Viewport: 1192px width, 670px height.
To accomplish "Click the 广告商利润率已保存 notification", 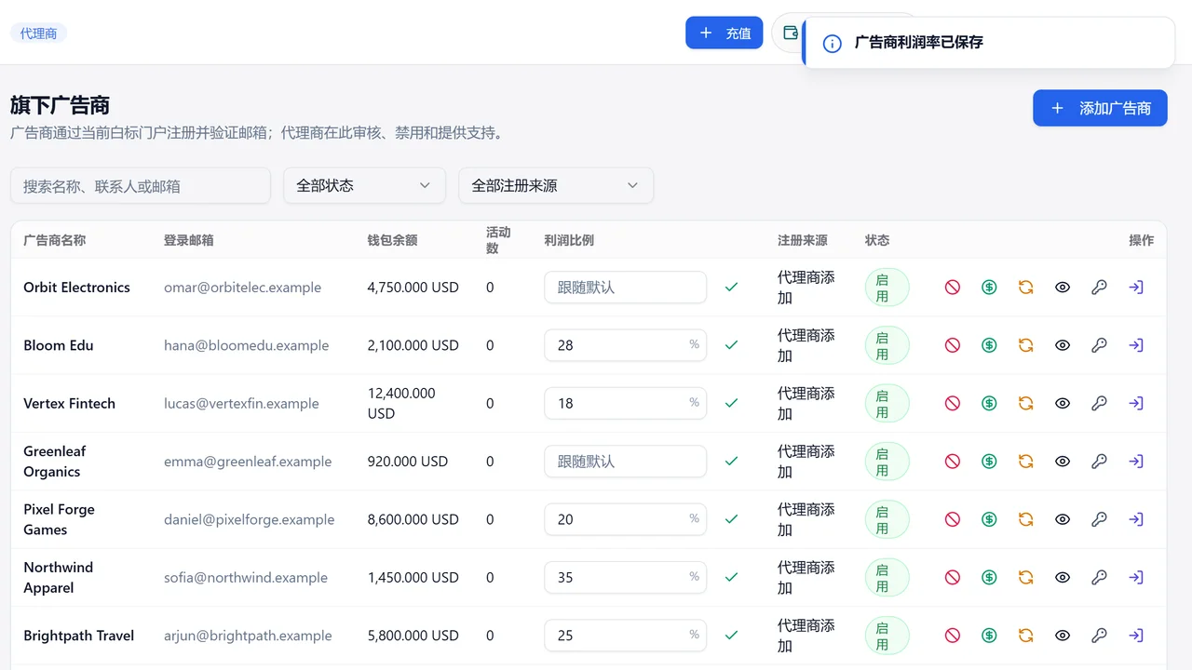I will click(989, 43).
